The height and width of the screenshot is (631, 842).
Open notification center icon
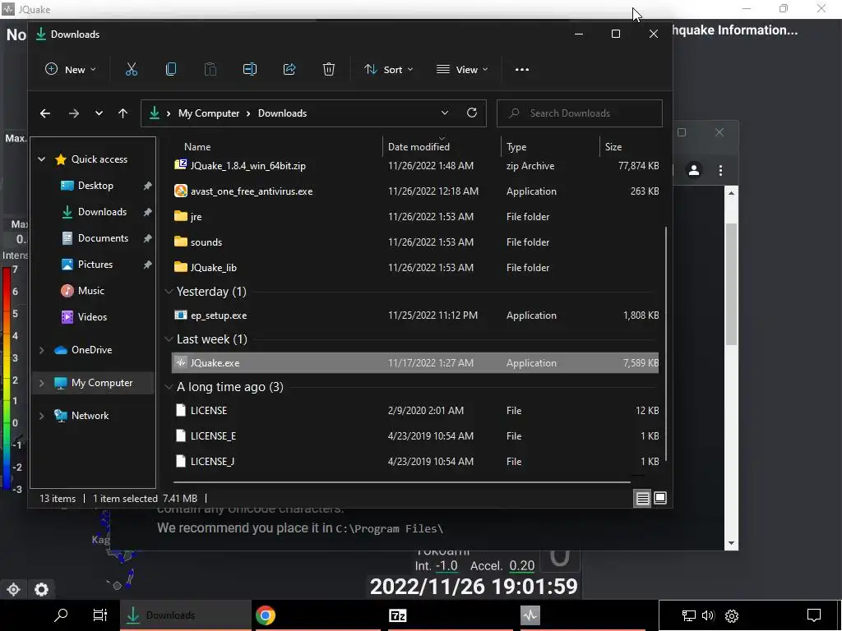pos(814,615)
